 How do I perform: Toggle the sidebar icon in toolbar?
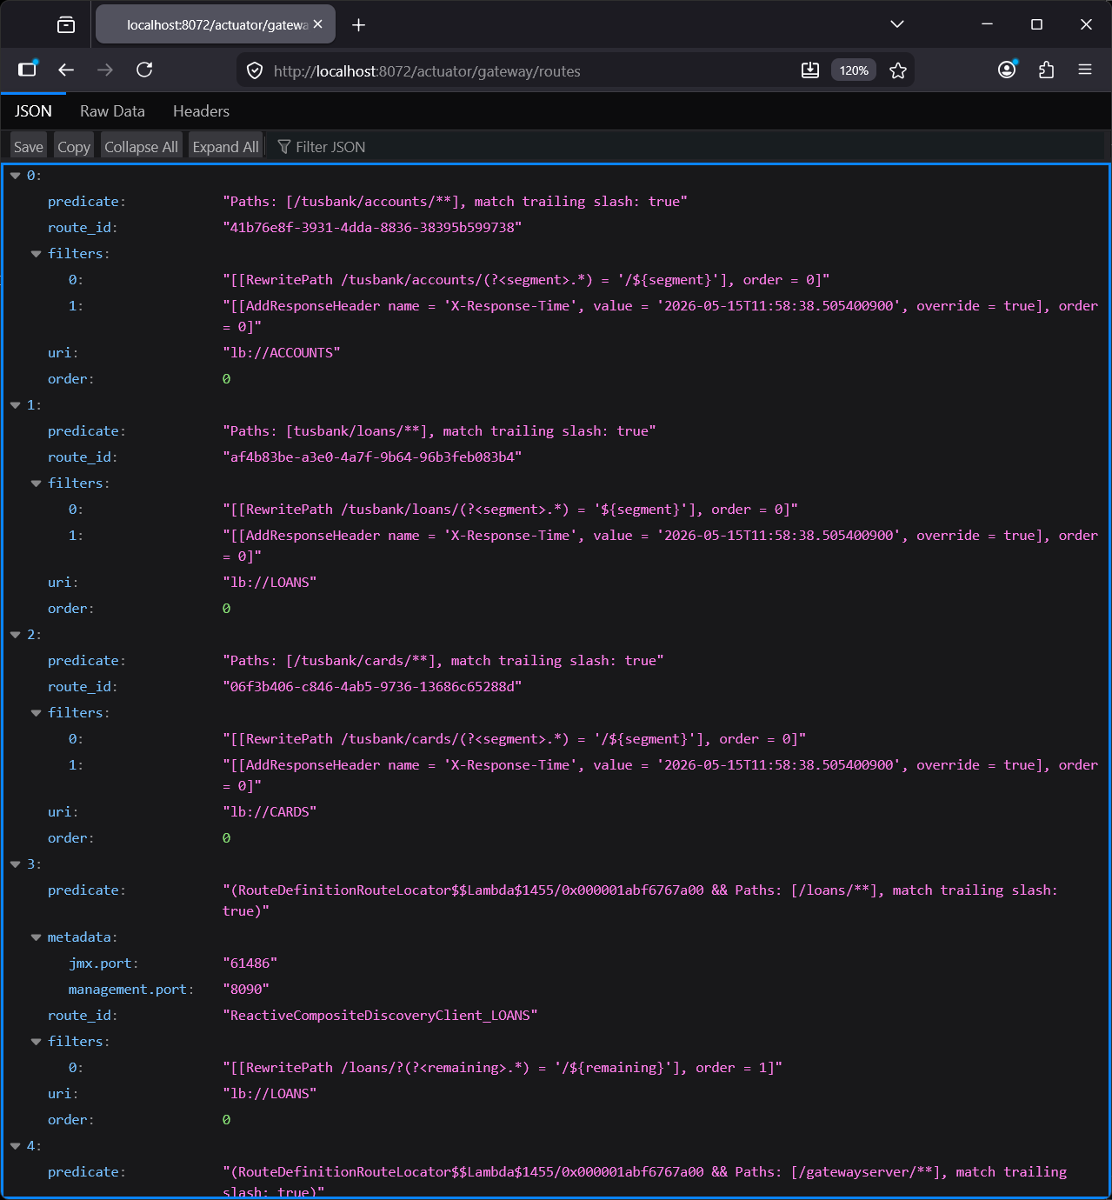[27, 70]
